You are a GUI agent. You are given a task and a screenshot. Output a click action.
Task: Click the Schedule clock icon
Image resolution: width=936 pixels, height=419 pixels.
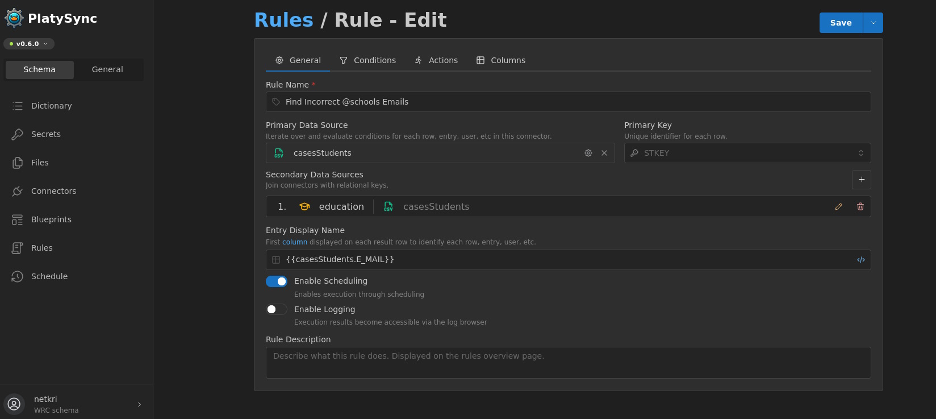pyautogui.click(x=18, y=276)
